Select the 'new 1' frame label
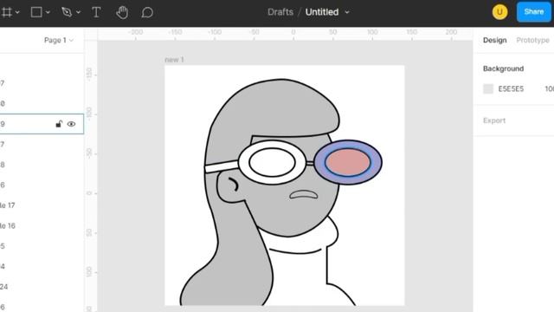The image size is (554, 312). (174, 60)
